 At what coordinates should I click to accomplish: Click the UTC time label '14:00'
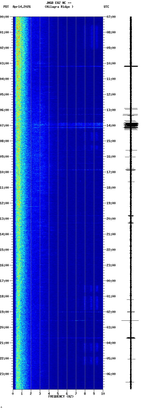111,126
